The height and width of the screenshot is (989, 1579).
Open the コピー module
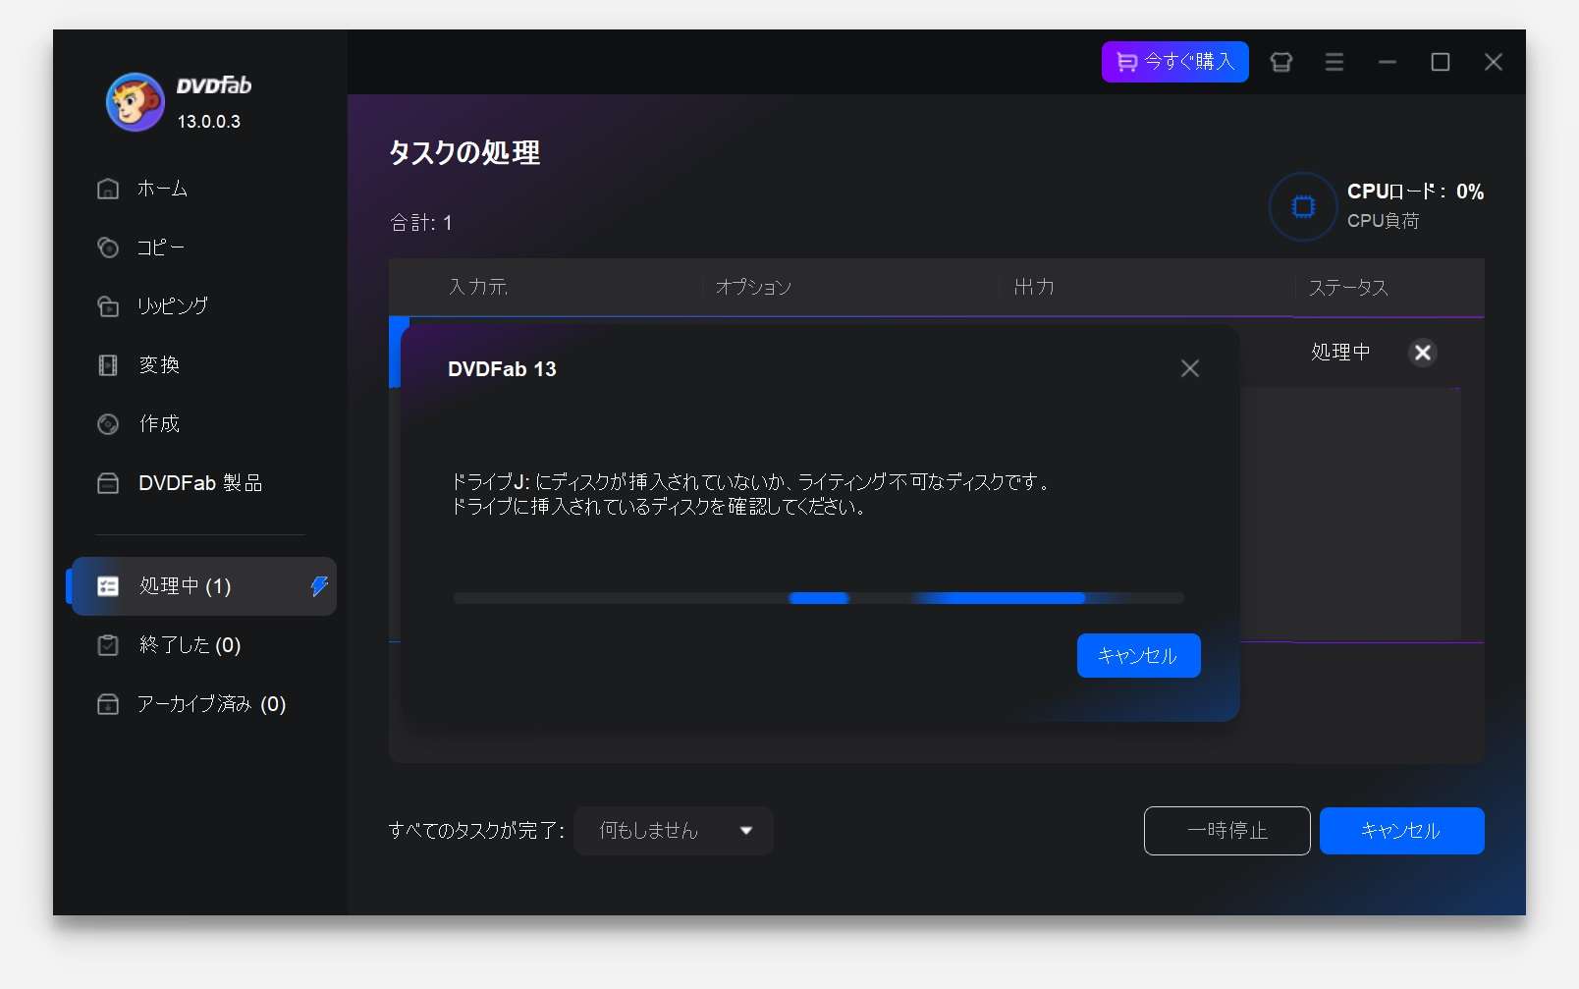160,247
